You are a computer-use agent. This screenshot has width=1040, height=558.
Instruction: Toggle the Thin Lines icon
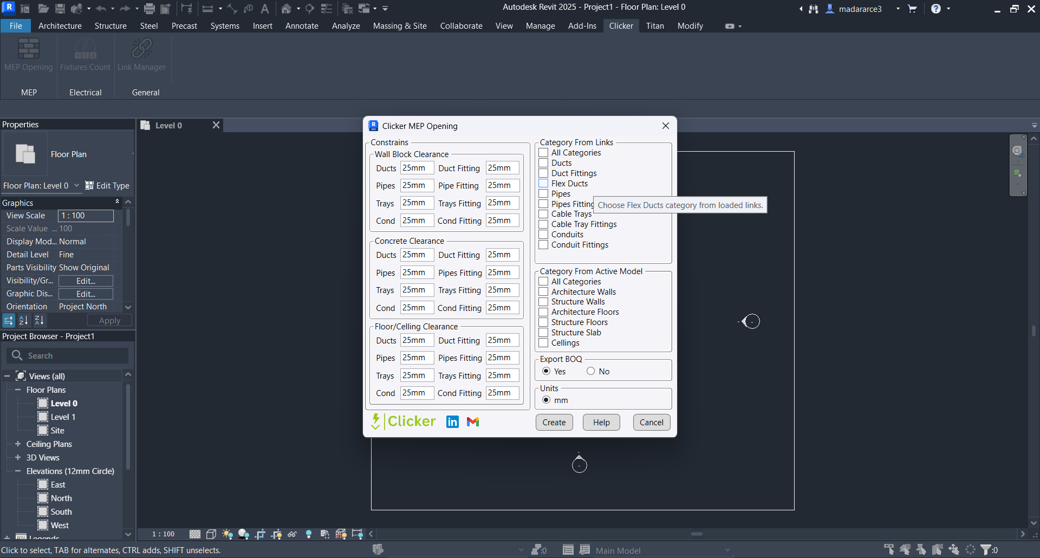click(x=327, y=9)
